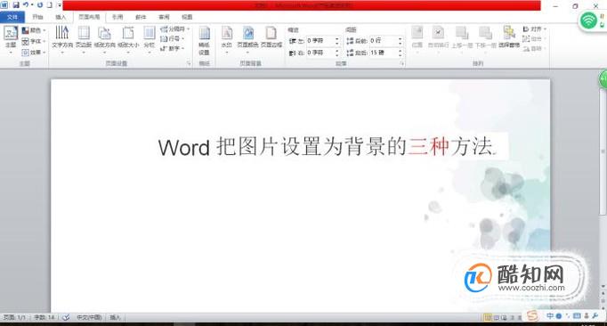
Task: Open the Undo history dropdown arrow
Action: (x=32, y=5)
